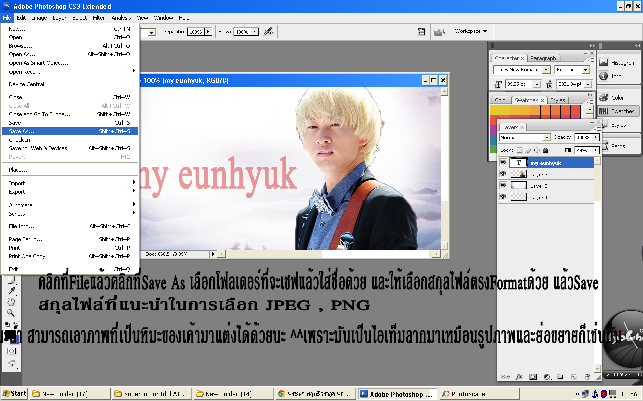
Task: Toggle lock transparent pixels
Action: (x=519, y=150)
